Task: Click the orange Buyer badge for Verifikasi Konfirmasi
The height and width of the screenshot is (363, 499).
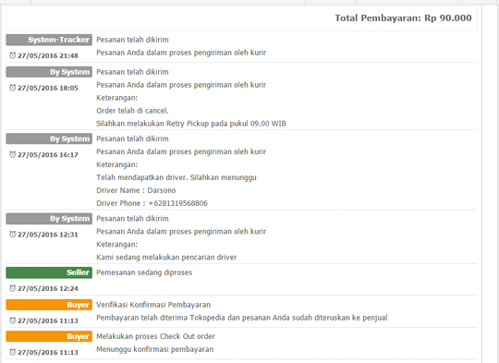Action: tap(49, 305)
